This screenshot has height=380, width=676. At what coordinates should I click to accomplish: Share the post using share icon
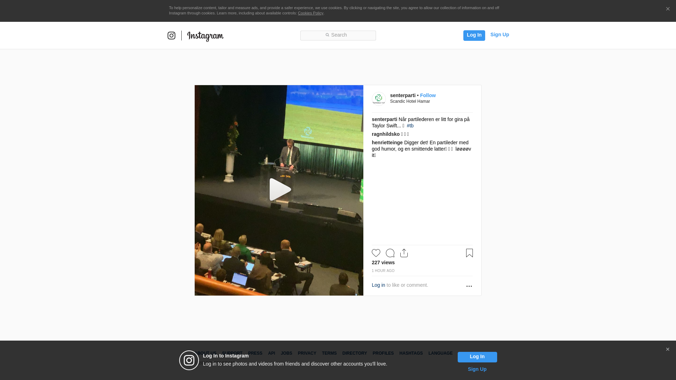pos(404,253)
